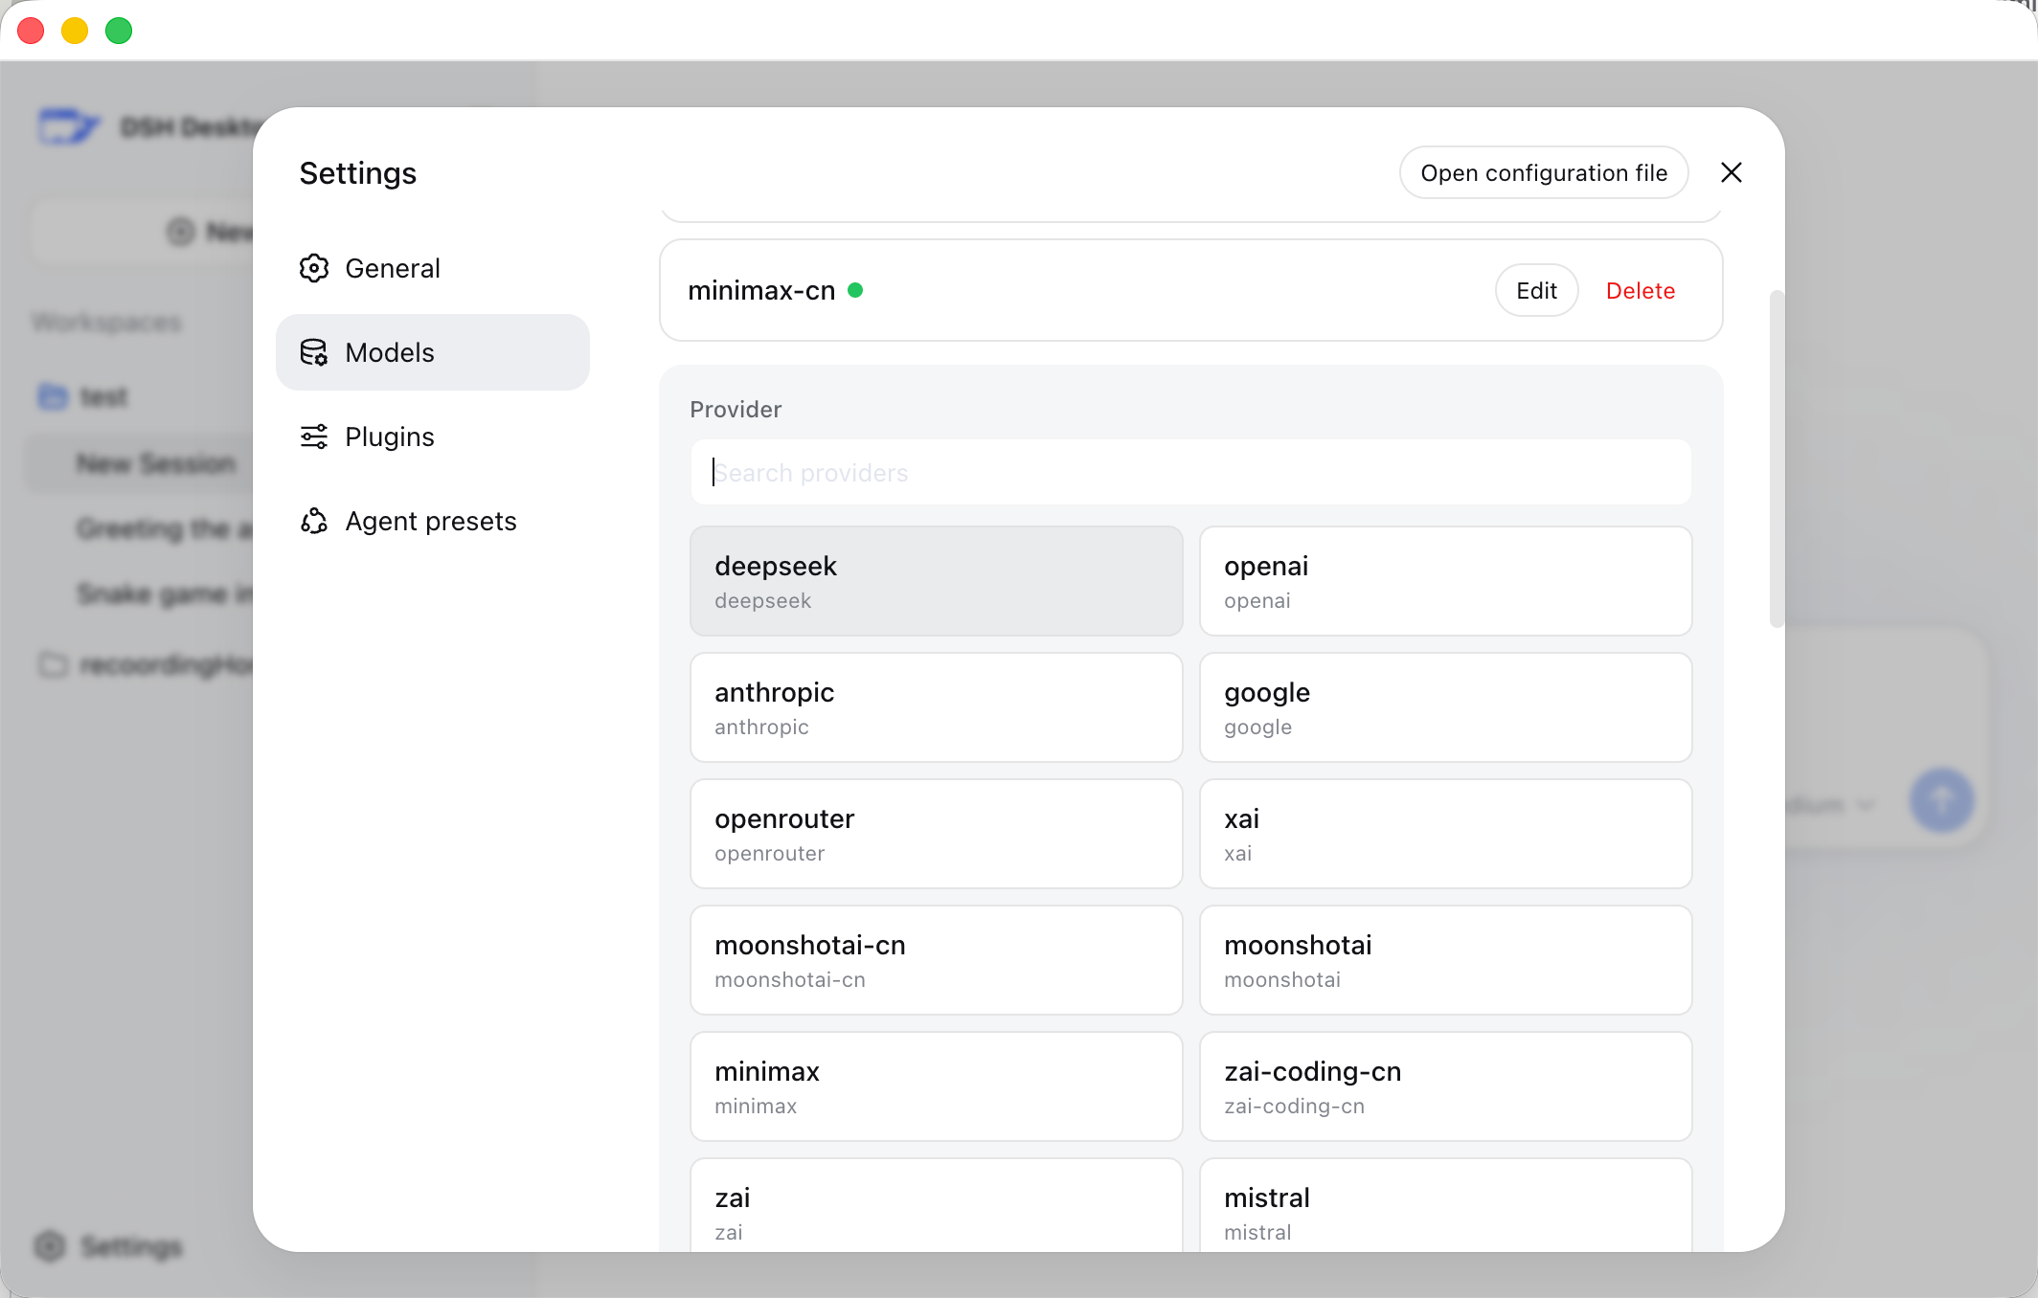The height and width of the screenshot is (1298, 2038).
Task: Click the green status dot beside minimax-cn
Action: pyautogui.click(x=855, y=290)
